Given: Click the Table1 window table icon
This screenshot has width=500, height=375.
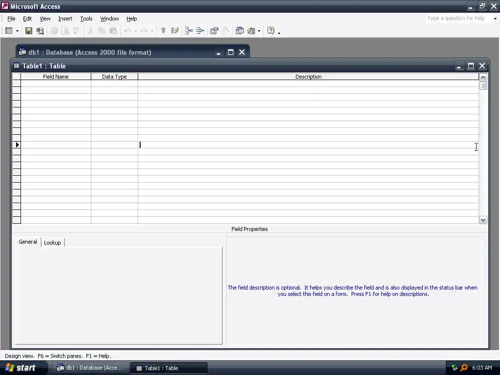Looking at the screenshot, I should tap(17, 66).
